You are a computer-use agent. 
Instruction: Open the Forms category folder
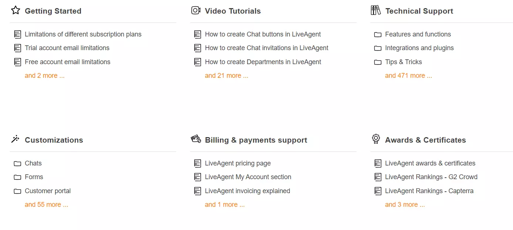pyautogui.click(x=34, y=177)
